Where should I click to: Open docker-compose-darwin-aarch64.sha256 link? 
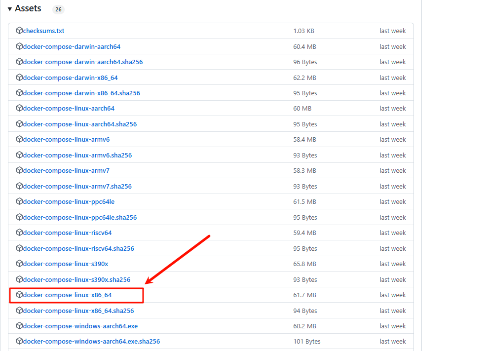point(82,62)
